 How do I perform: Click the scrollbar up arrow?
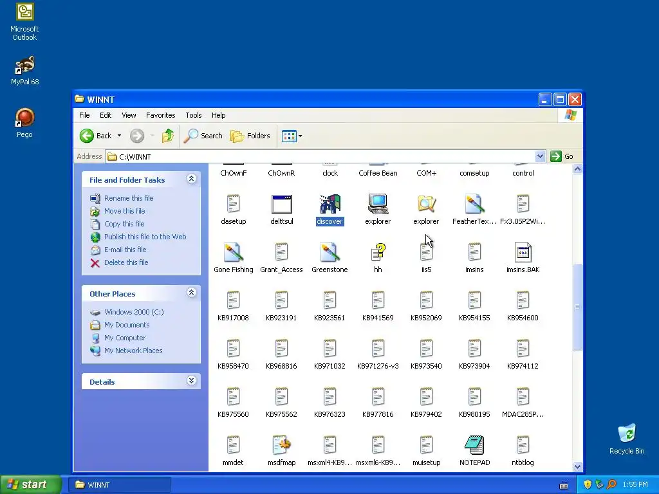coord(577,169)
